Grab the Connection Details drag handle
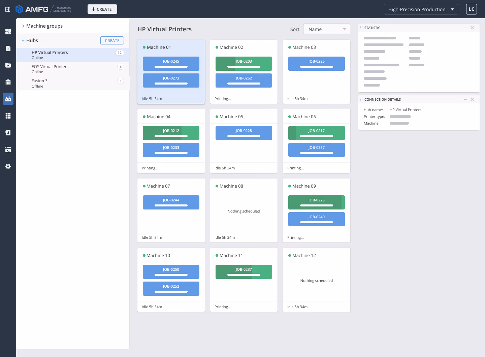 click(x=361, y=100)
